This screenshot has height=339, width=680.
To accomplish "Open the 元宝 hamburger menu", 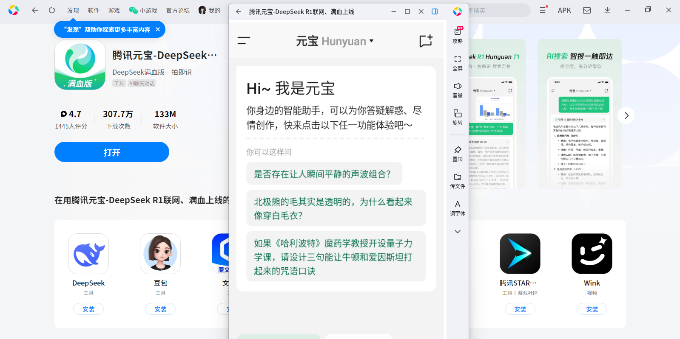I will coord(244,41).
